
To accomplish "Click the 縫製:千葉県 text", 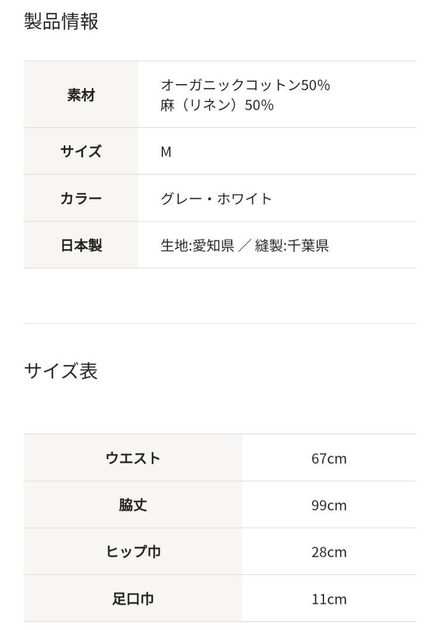I will [x=292, y=245].
